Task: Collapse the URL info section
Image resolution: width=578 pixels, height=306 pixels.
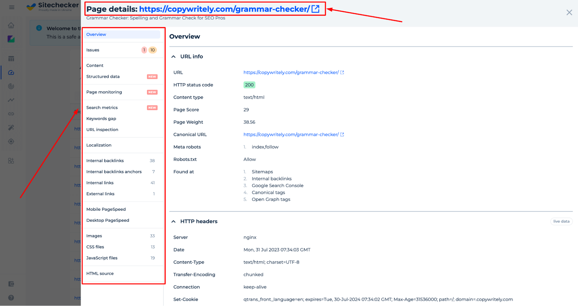Action: (173, 57)
